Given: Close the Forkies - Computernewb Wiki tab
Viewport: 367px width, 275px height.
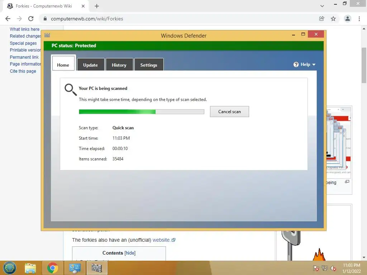Looking at the screenshot, I should pyautogui.click(x=83, y=6).
